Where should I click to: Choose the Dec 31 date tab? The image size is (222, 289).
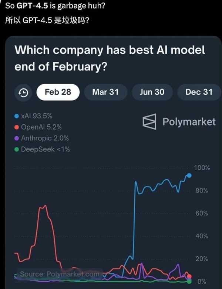coord(199,92)
